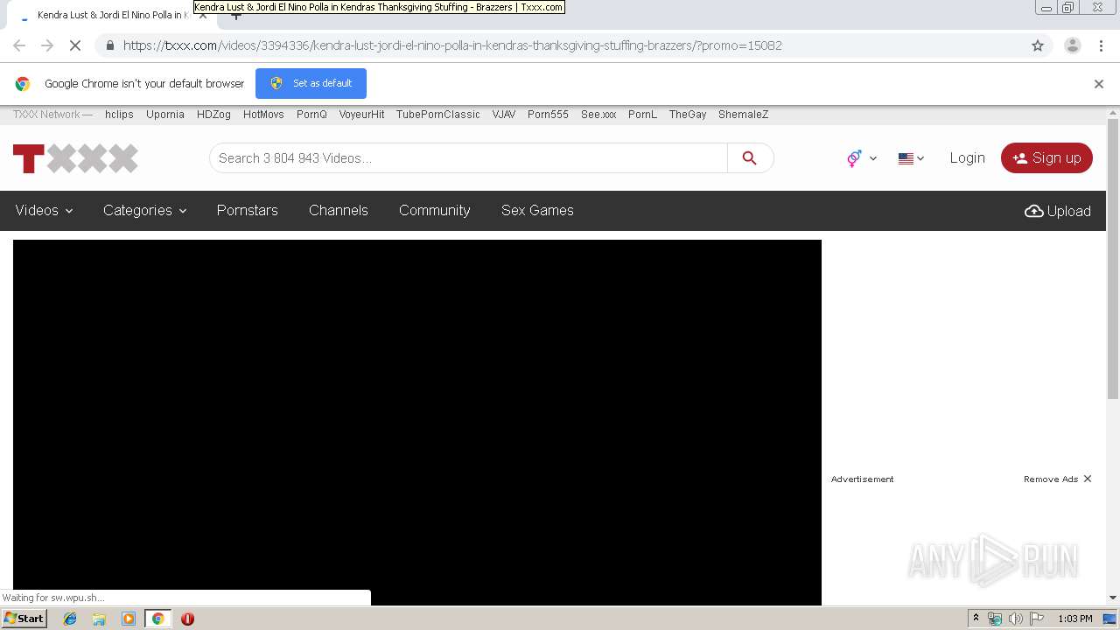This screenshot has width=1120, height=630.
Task: Click Remove Ads close icon
Action: coord(1088,479)
